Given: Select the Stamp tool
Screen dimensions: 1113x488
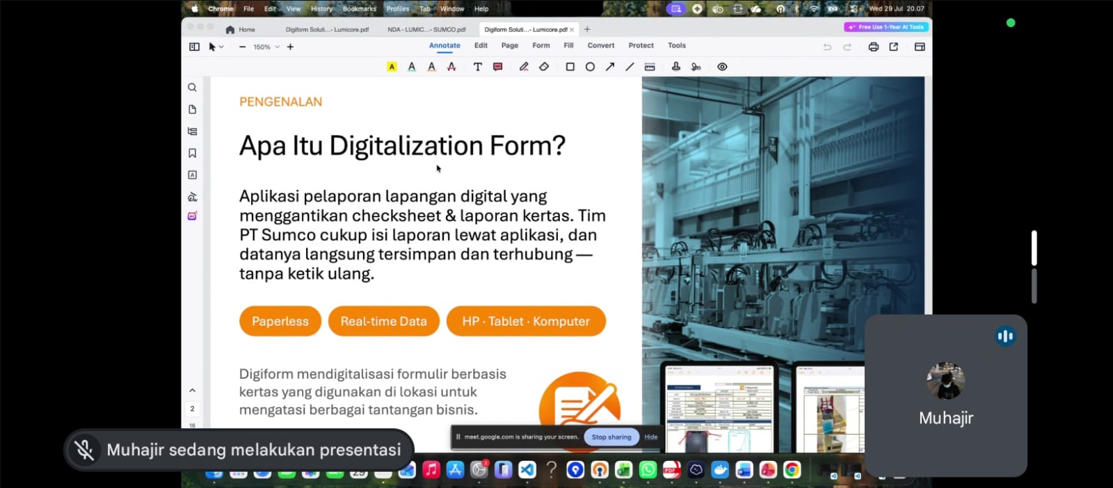Looking at the screenshot, I should click(675, 67).
